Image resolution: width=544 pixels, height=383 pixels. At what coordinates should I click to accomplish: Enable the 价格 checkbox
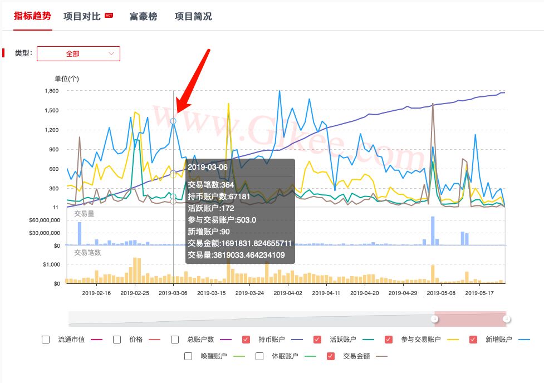[x=117, y=340]
